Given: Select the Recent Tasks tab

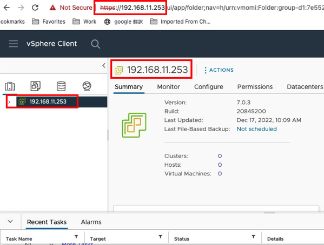Looking at the screenshot, I should point(47,222).
